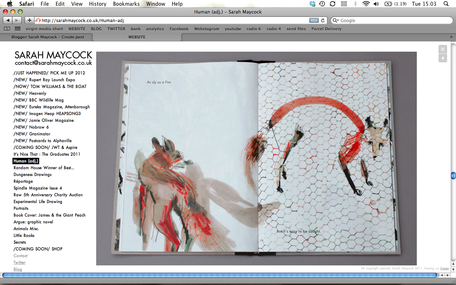Click the Facebook bookmark in the bar
This screenshot has width=456, height=285.
[x=179, y=29]
